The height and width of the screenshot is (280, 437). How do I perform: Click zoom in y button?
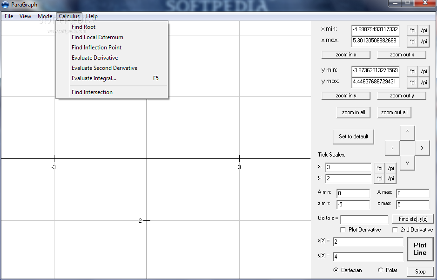pyautogui.click(x=346, y=96)
